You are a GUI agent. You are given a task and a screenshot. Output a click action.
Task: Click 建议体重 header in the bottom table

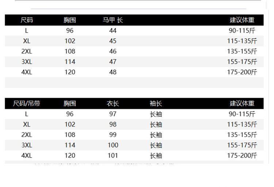pyautogui.click(x=242, y=104)
